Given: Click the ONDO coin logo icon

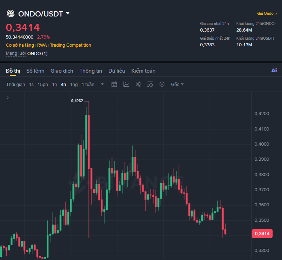Looking at the screenshot, I should (11, 13).
